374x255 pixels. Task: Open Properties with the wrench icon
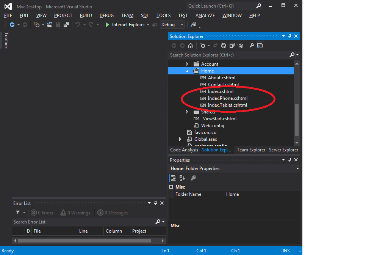coord(251,46)
